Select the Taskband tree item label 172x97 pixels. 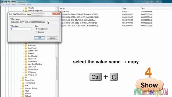pos(32,59)
